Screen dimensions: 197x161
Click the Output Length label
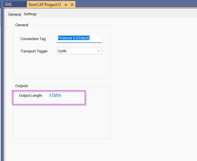pos(31,95)
